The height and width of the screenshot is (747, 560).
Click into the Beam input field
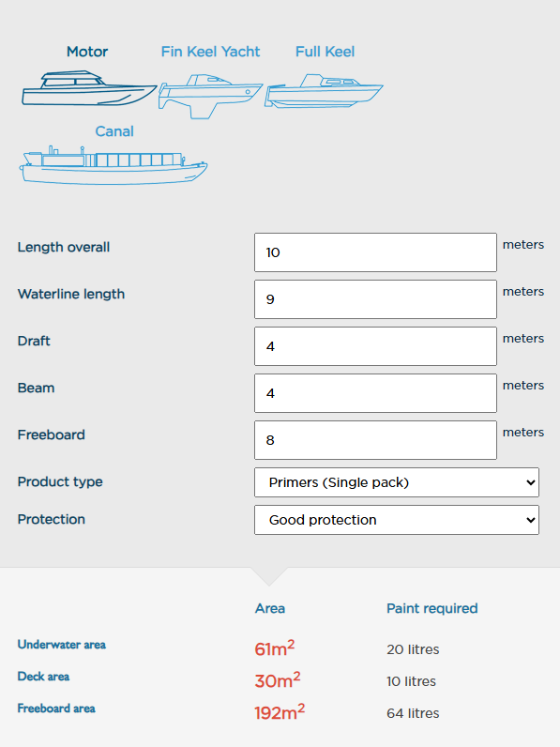tap(375, 393)
